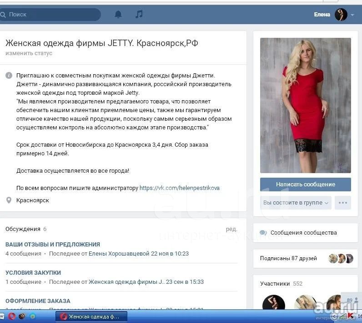The image size is (362, 323).
Task: Open second blonde member avatar under Участники
Action: point(306,302)
